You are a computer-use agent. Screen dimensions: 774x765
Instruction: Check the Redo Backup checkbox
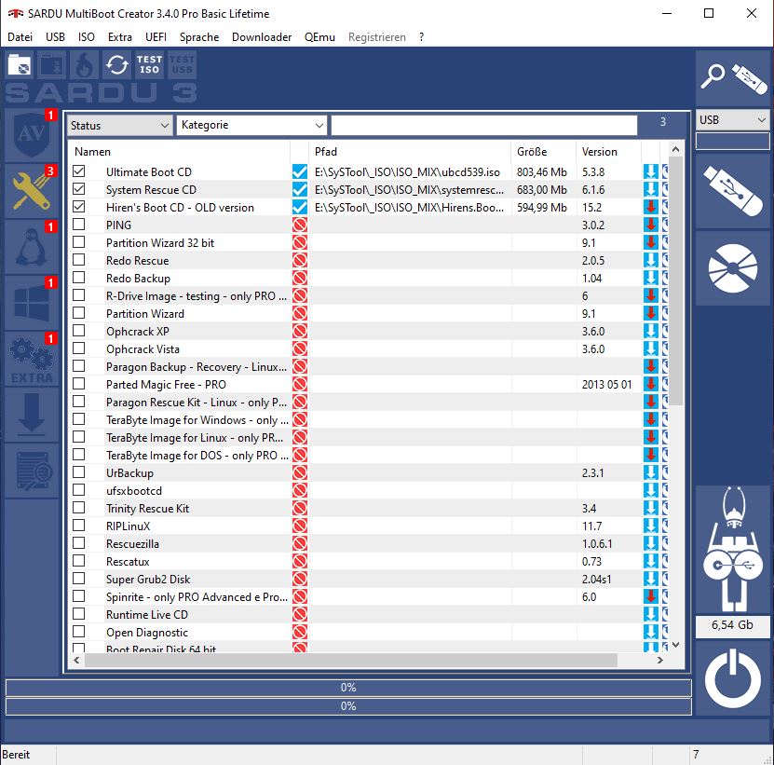[78, 278]
